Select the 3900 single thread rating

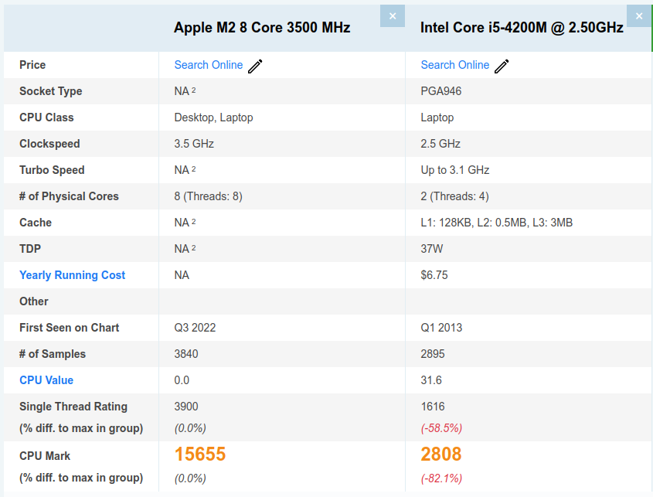(x=186, y=407)
